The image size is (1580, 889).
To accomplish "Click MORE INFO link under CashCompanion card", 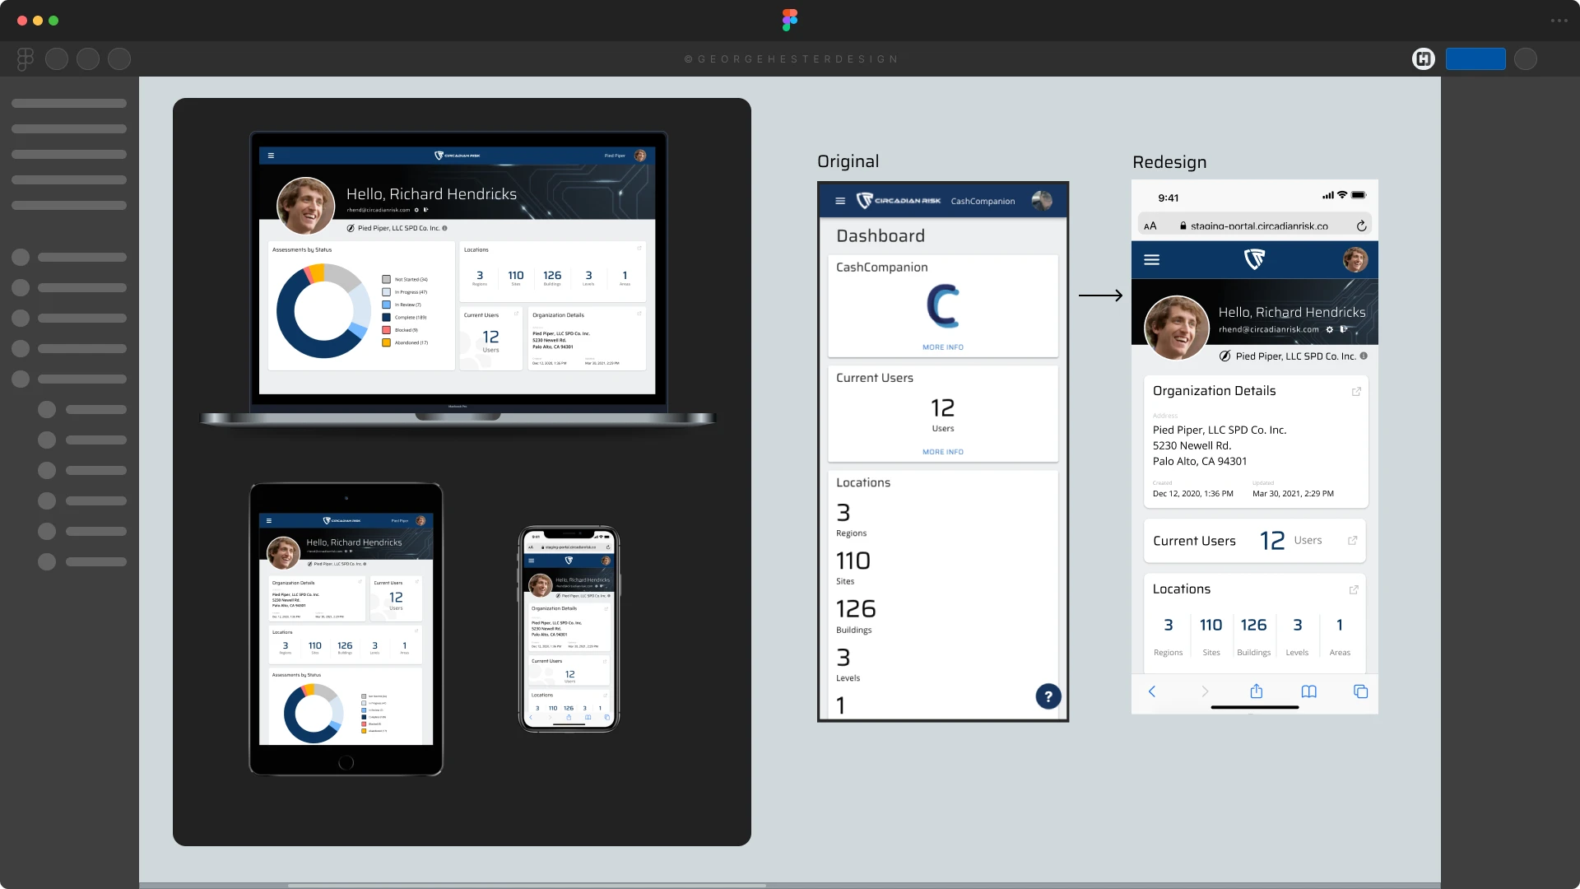I will click(x=943, y=347).
